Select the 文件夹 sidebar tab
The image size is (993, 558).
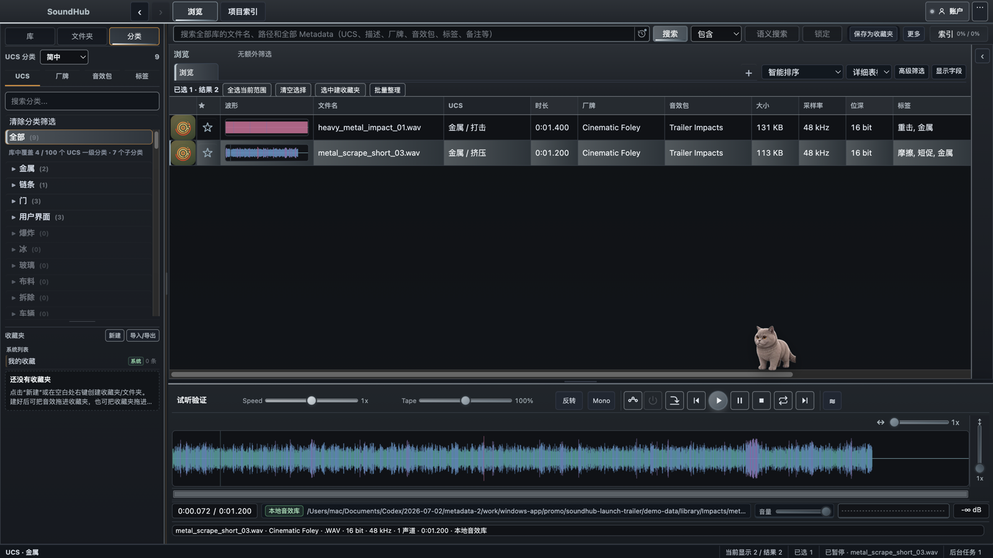82,36
